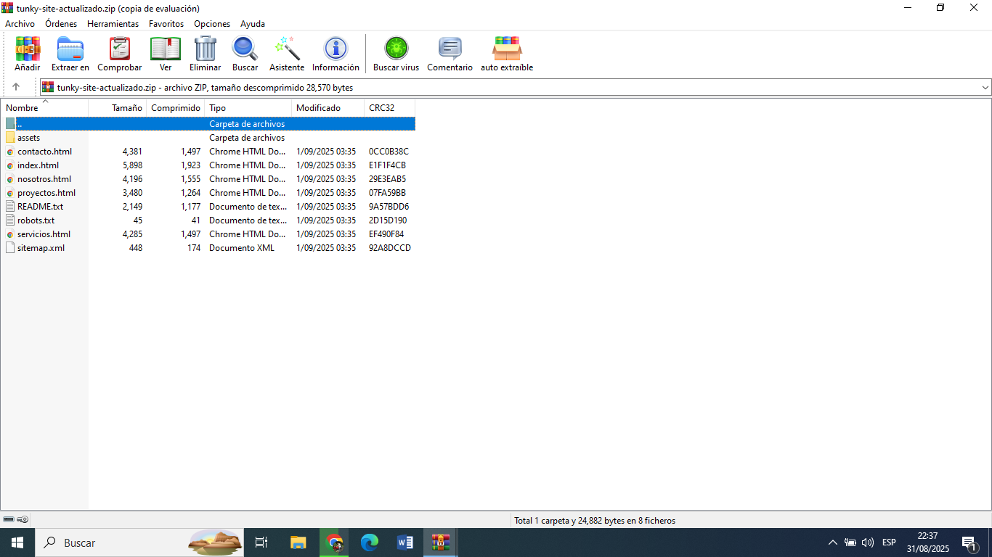
Task: Expand the archive path dropdown
Action: pyautogui.click(x=985, y=87)
